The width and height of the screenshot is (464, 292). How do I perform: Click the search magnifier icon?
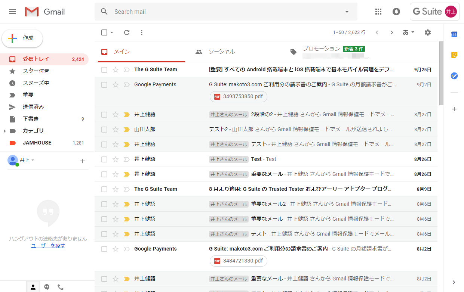pos(104,12)
